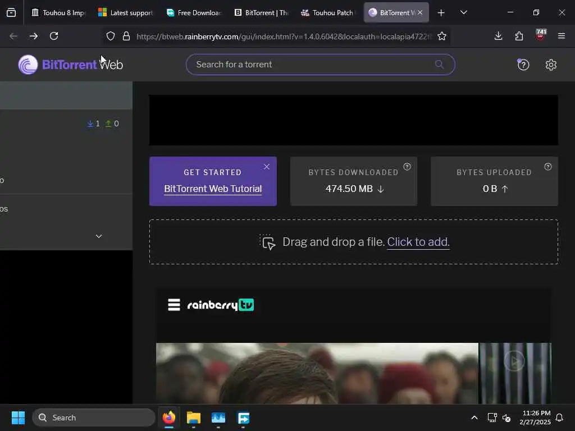Expand the sidebar chevron down arrow

99,236
